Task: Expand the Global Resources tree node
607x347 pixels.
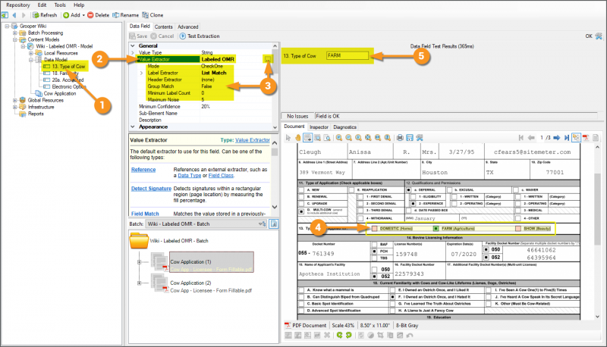Action: coord(14,100)
